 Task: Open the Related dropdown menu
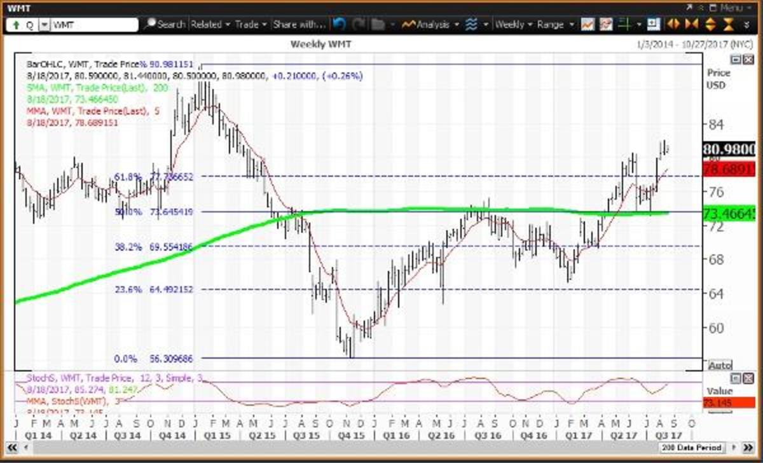(210, 24)
